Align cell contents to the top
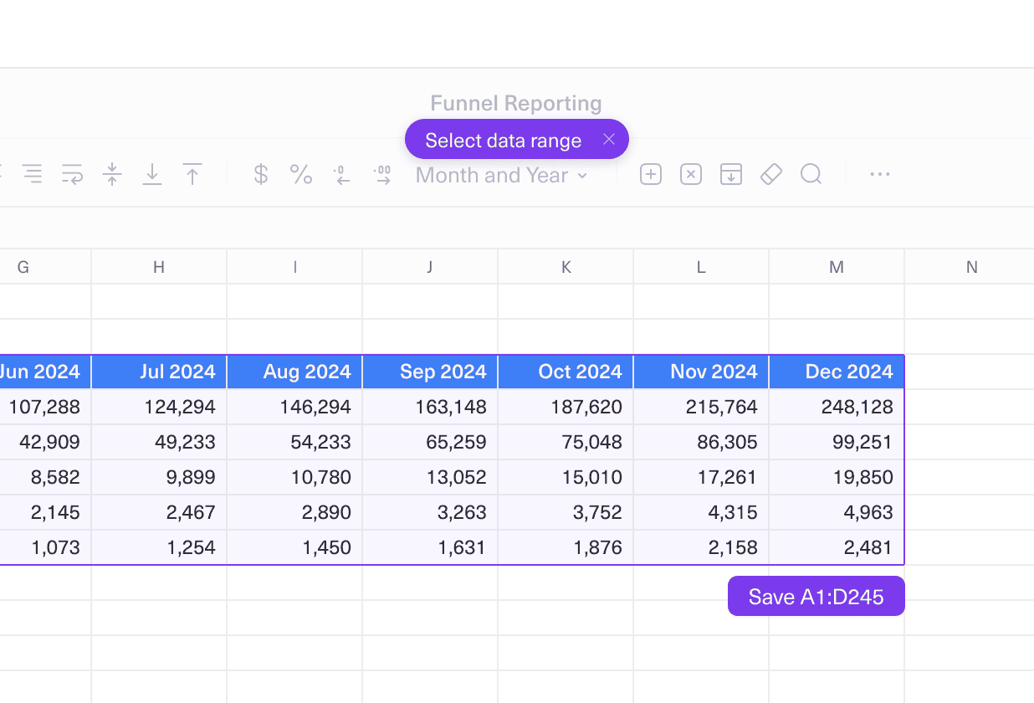Image resolution: width=1034 pixels, height=703 pixels. tap(192, 174)
